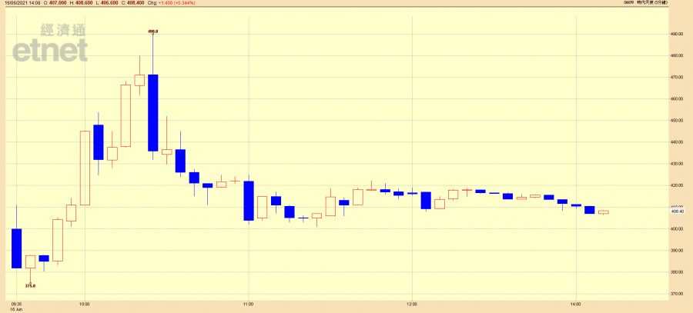The height and width of the screenshot is (313, 693).
Task: Click the current price tag 408.40
Action: [677, 211]
